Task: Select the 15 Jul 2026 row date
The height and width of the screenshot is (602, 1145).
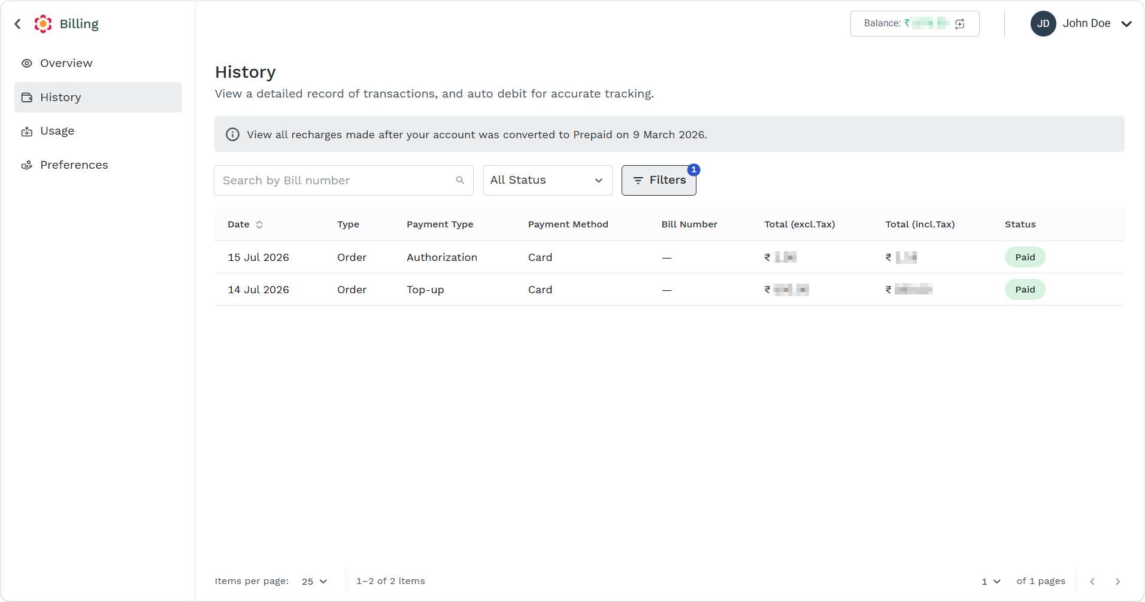Action: coord(258,257)
